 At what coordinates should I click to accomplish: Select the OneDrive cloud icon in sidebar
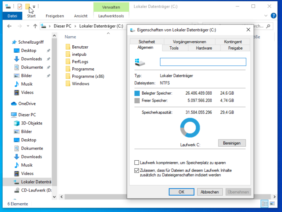14,104
